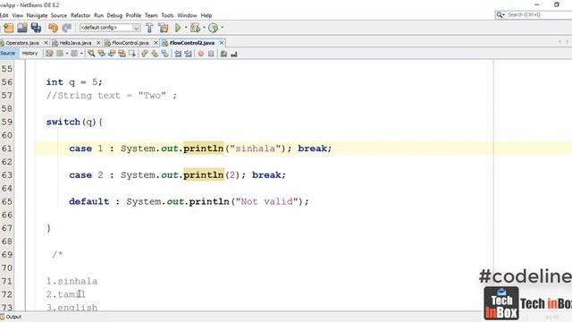This screenshot has height=322, width=572.
Task: Open the Help menu
Action: (x=206, y=15)
